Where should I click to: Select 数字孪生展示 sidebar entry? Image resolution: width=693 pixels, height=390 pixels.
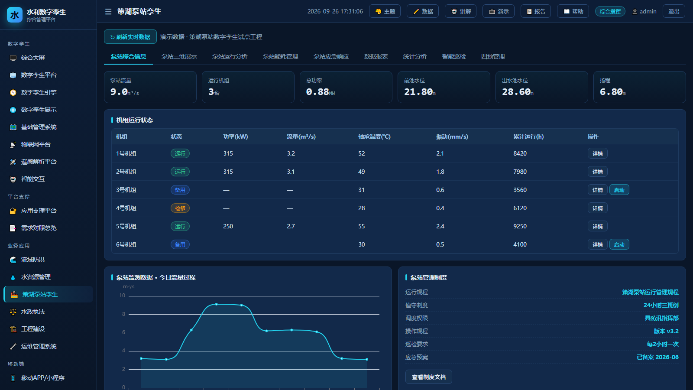coord(49,110)
